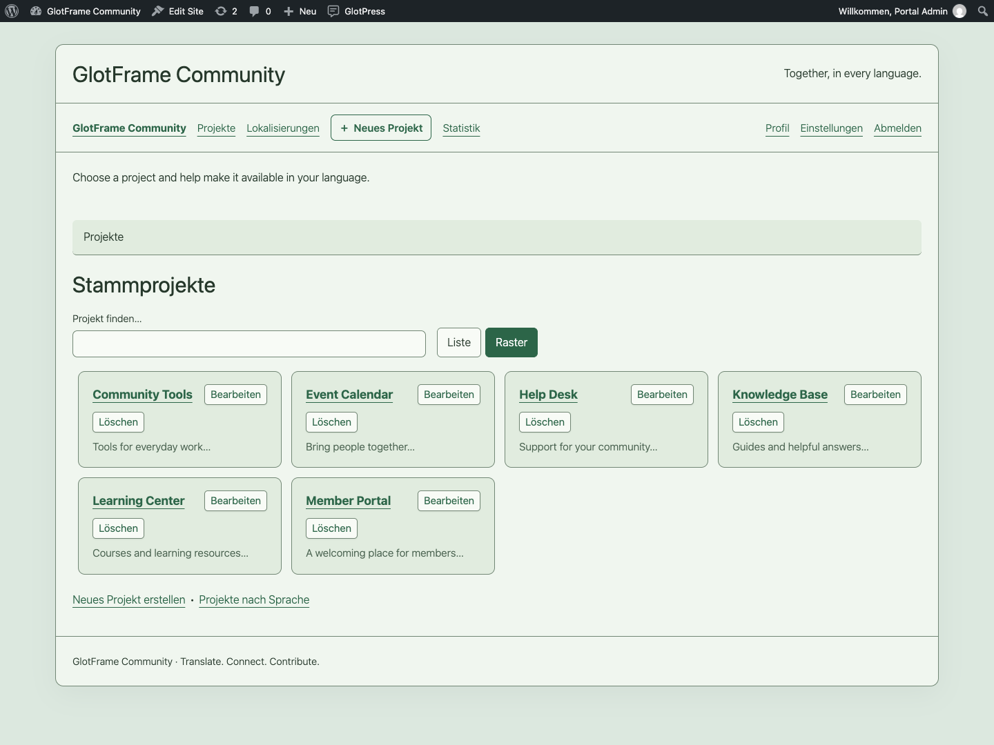Open the GlotPress admin bar menu
The image size is (994, 745).
[x=356, y=11]
